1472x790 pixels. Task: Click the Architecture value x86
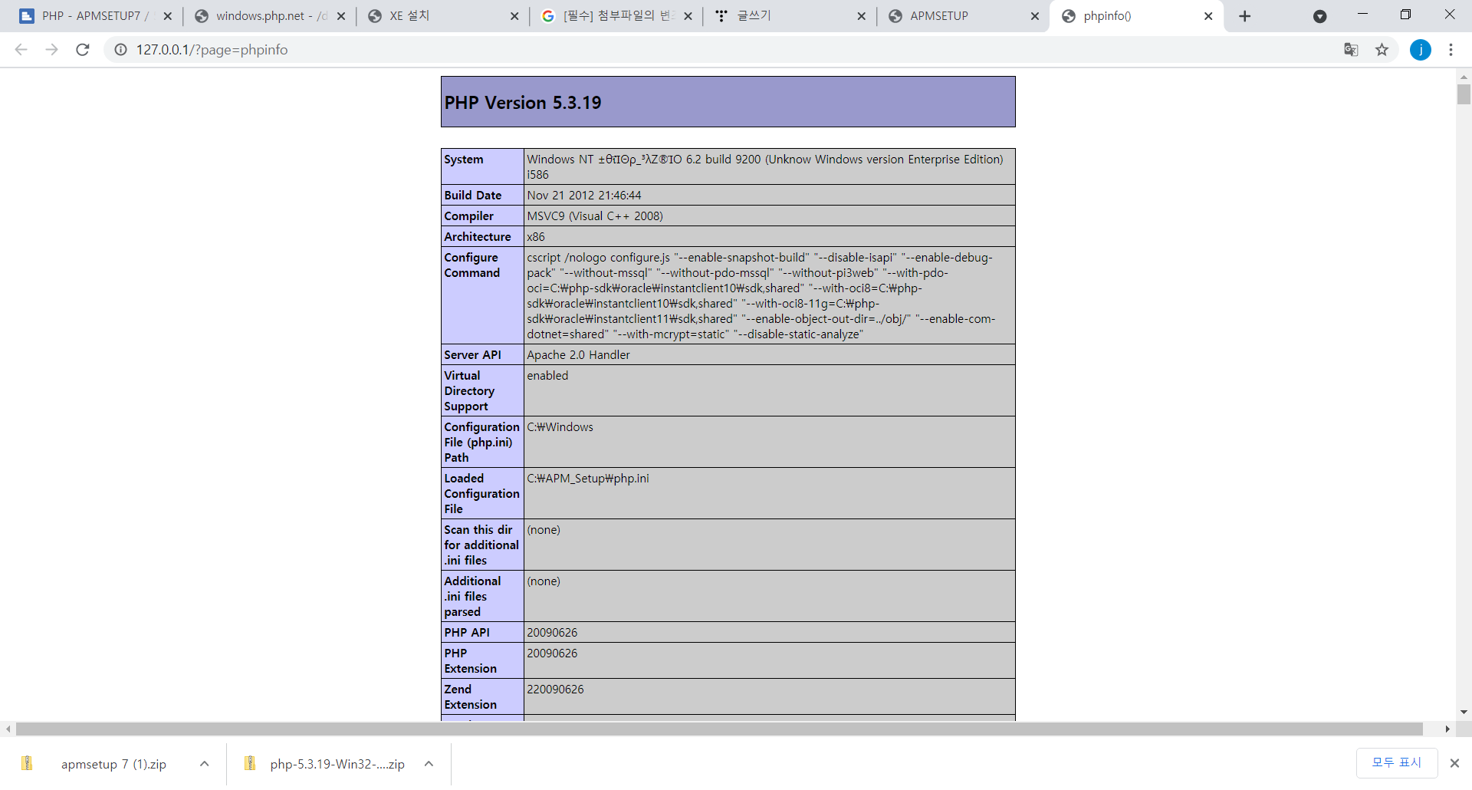[536, 237]
